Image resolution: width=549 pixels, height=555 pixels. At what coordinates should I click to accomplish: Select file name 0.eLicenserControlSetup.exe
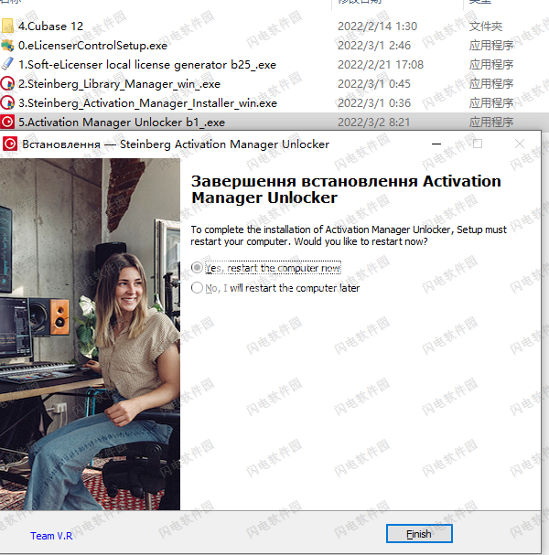click(92, 46)
